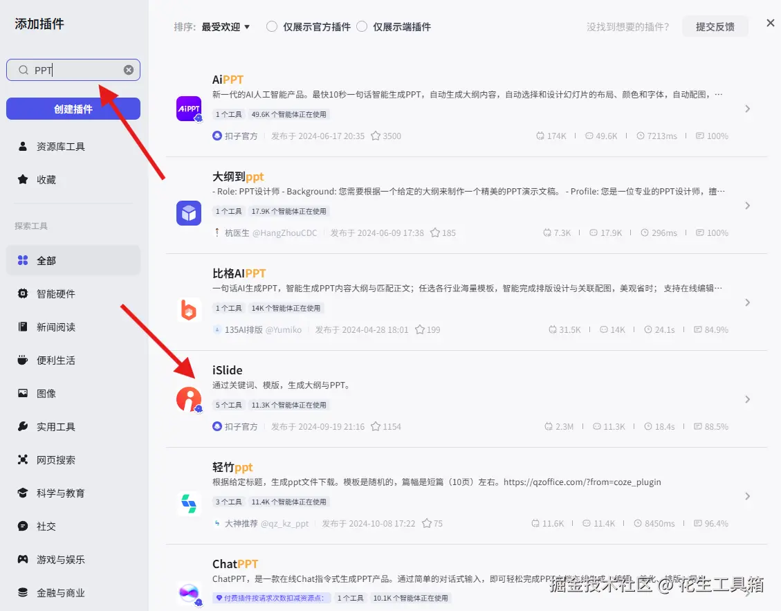The image size is (781, 611).
Task: Click the ChatPPT plugin logo
Action: tap(189, 594)
